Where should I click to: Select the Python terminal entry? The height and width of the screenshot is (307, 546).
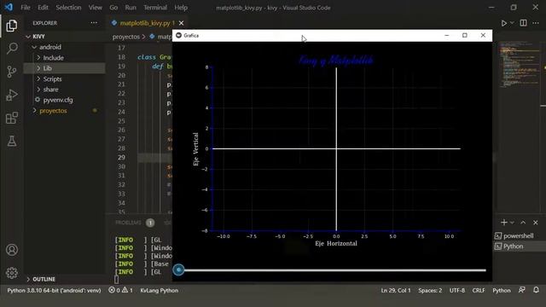pyautogui.click(x=514, y=246)
